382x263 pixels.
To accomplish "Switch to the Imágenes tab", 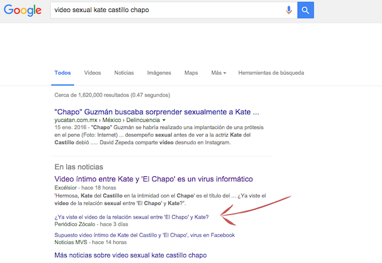I will 159,73.
